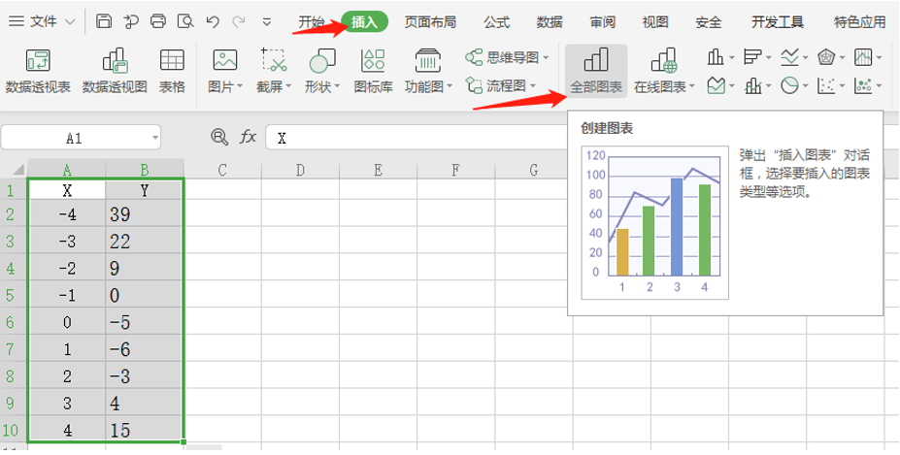This screenshot has width=900, height=455.
Task: Expand the quick access toolbar customize arrow
Action: click(266, 22)
